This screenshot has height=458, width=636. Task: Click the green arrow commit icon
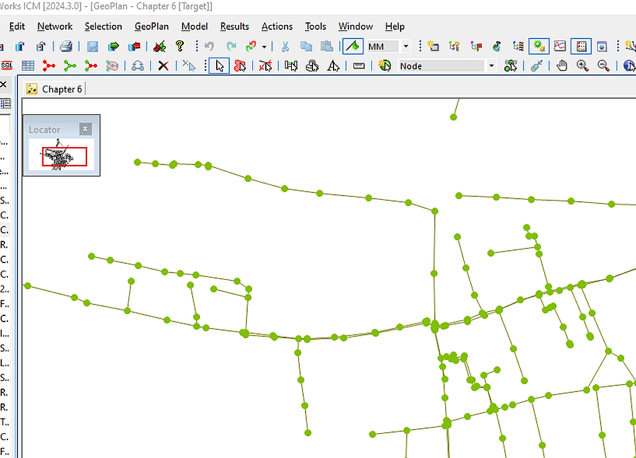[x=113, y=47]
